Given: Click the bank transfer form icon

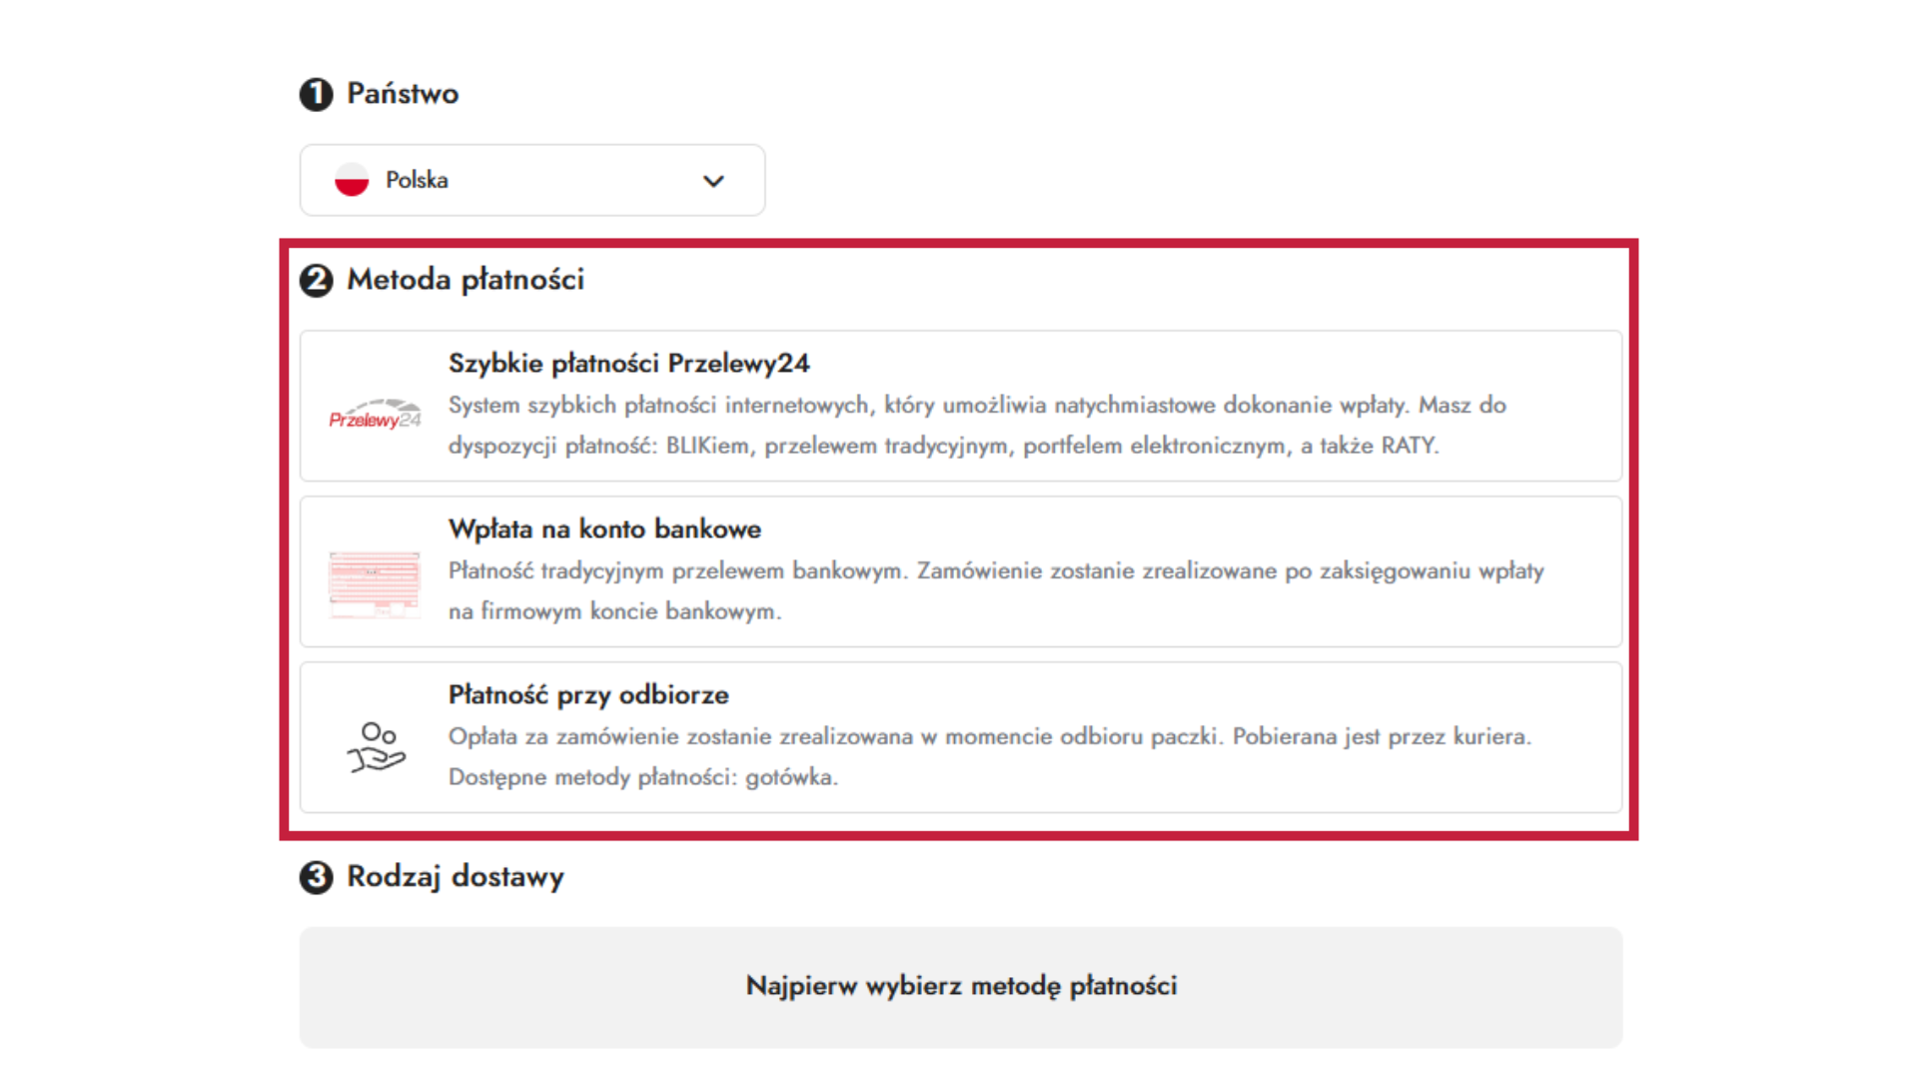Looking at the screenshot, I should click(375, 583).
